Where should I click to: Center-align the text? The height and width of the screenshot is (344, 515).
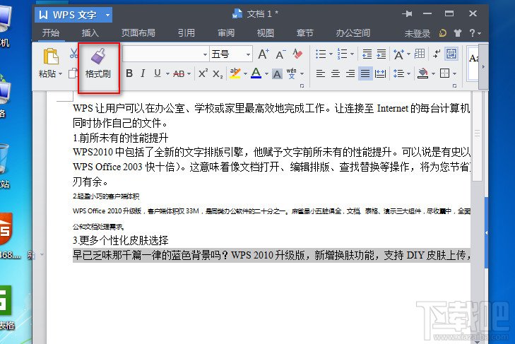coord(335,73)
